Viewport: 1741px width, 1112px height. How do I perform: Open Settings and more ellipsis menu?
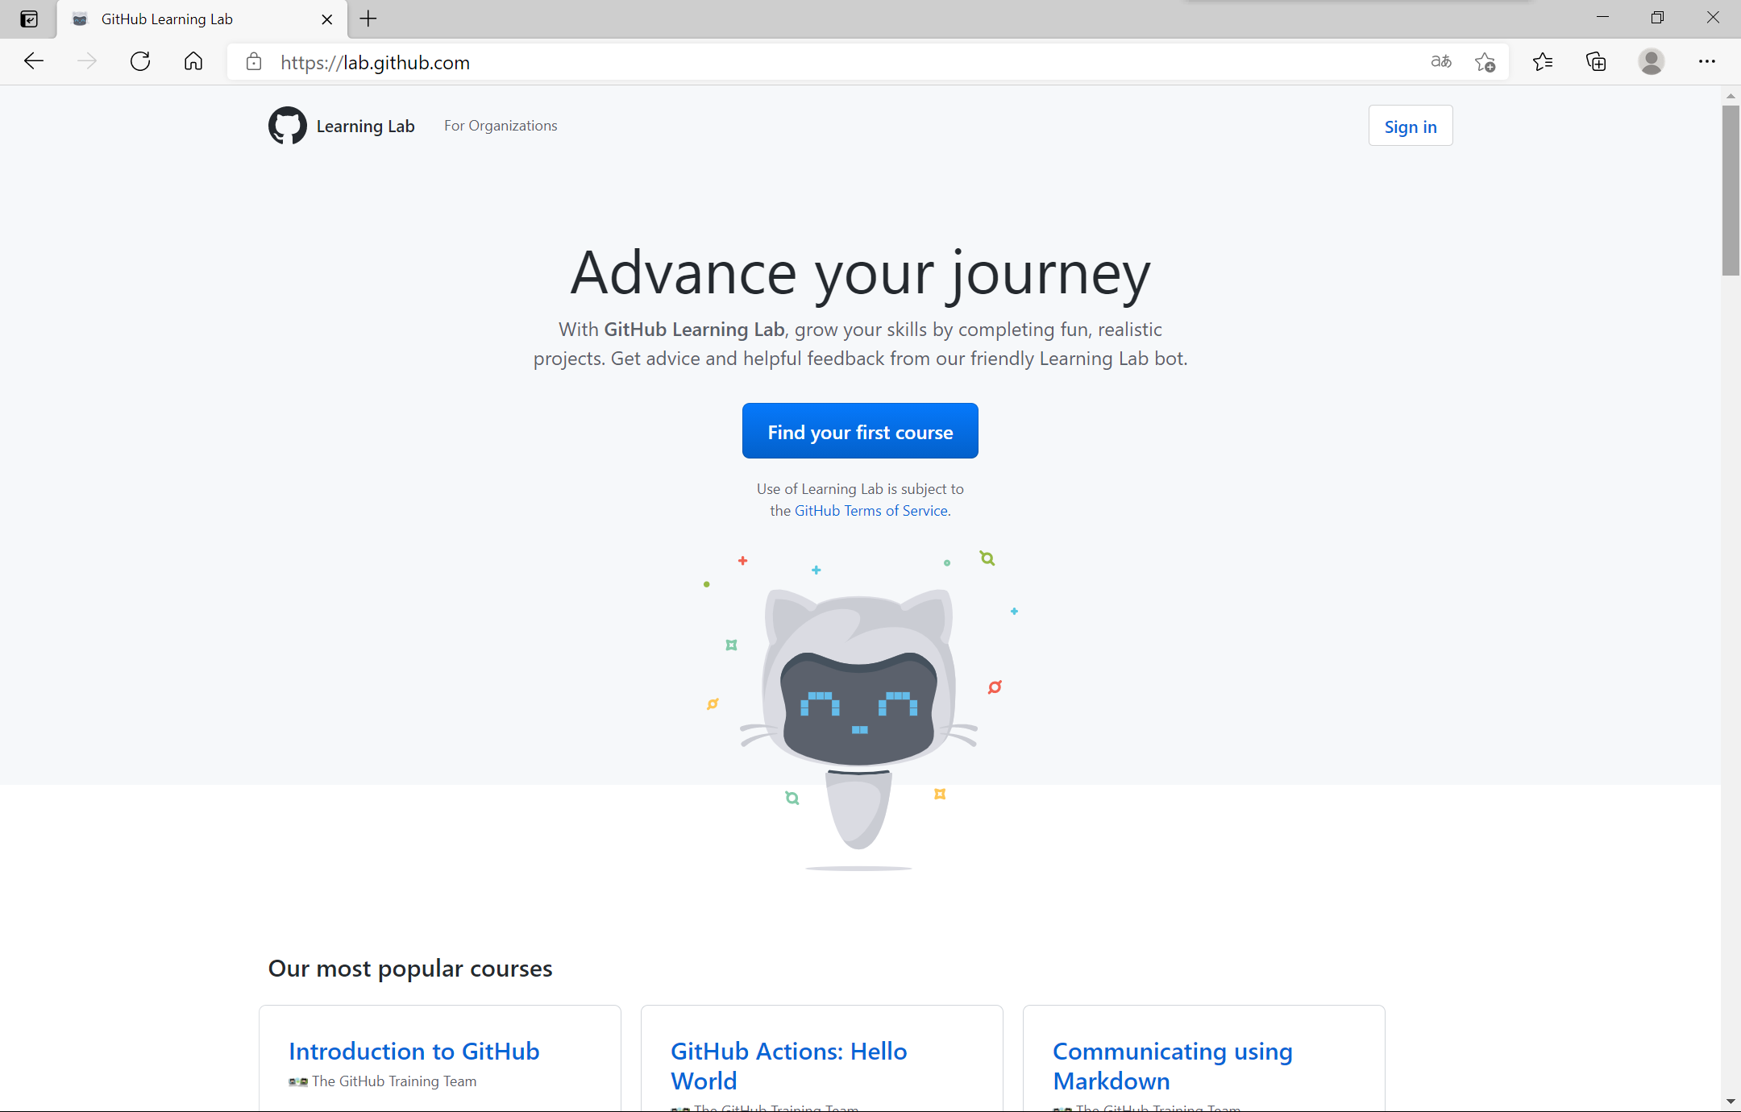pos(1707,61)
